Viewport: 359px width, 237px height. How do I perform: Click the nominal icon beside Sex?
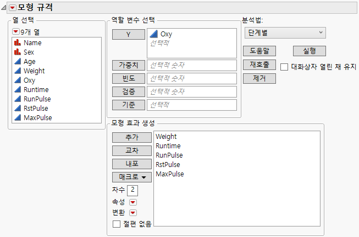tap(18, 52)
